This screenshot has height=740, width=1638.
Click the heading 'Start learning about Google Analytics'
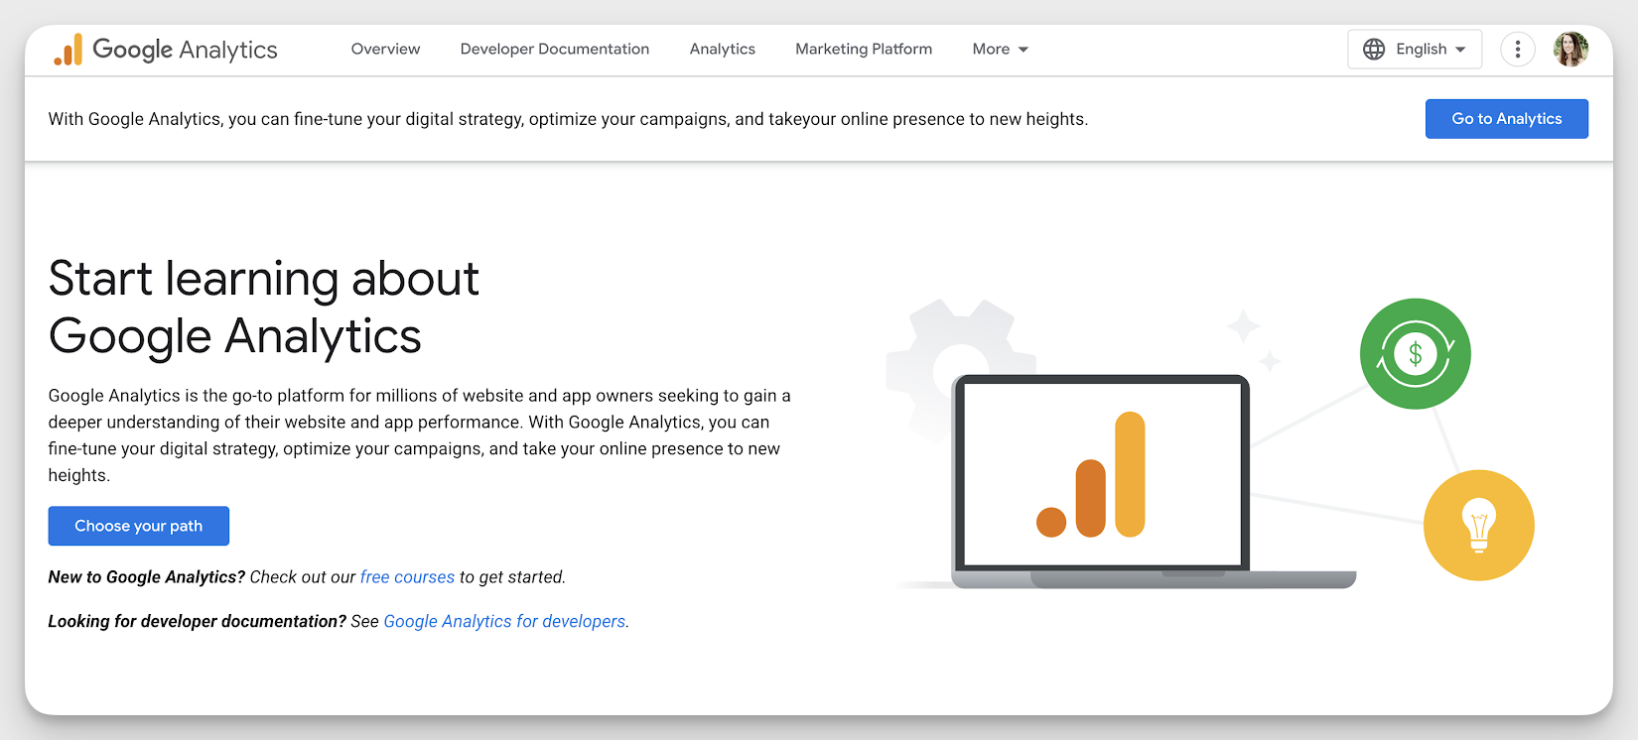coord(264,308)
